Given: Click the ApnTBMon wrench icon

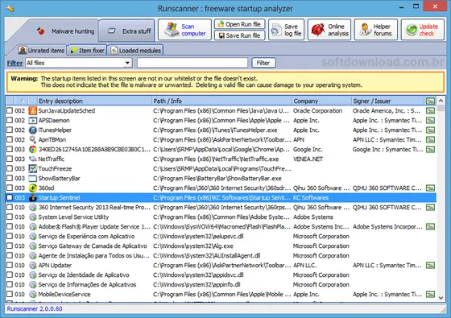Looking at the screenshot, I should (33, 140).
